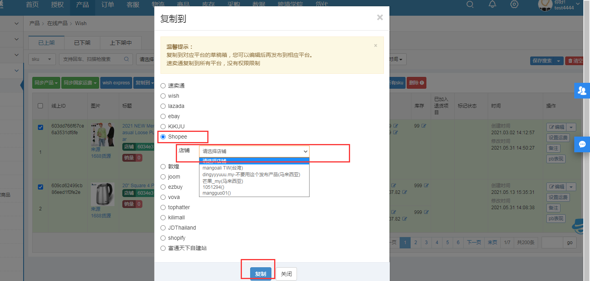Uncheck the row checkbox for ID 609cd62499cb
Viewport: 590px width, 281px height.
pyautogui.click(x=40, y=187)
